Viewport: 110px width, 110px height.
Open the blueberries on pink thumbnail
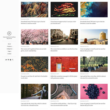coord(94,91)
